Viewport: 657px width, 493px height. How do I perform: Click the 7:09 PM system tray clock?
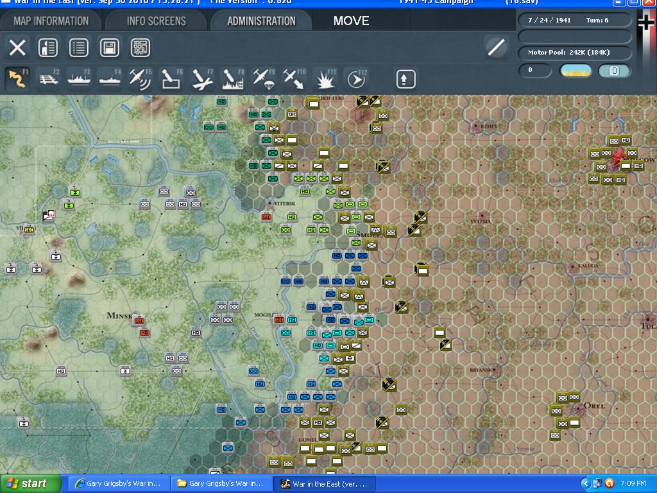[x=633, y=484]
